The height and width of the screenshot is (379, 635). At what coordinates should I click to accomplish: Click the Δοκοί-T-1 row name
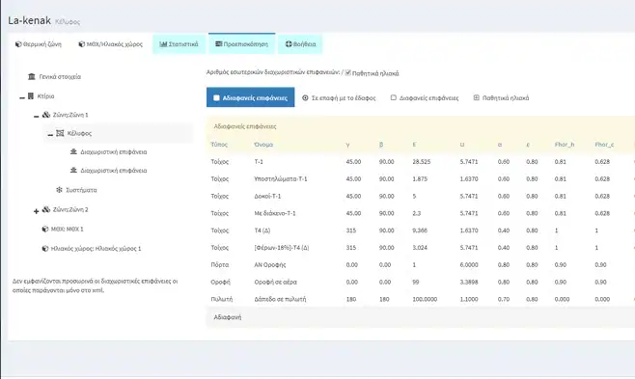coord(267,196)
